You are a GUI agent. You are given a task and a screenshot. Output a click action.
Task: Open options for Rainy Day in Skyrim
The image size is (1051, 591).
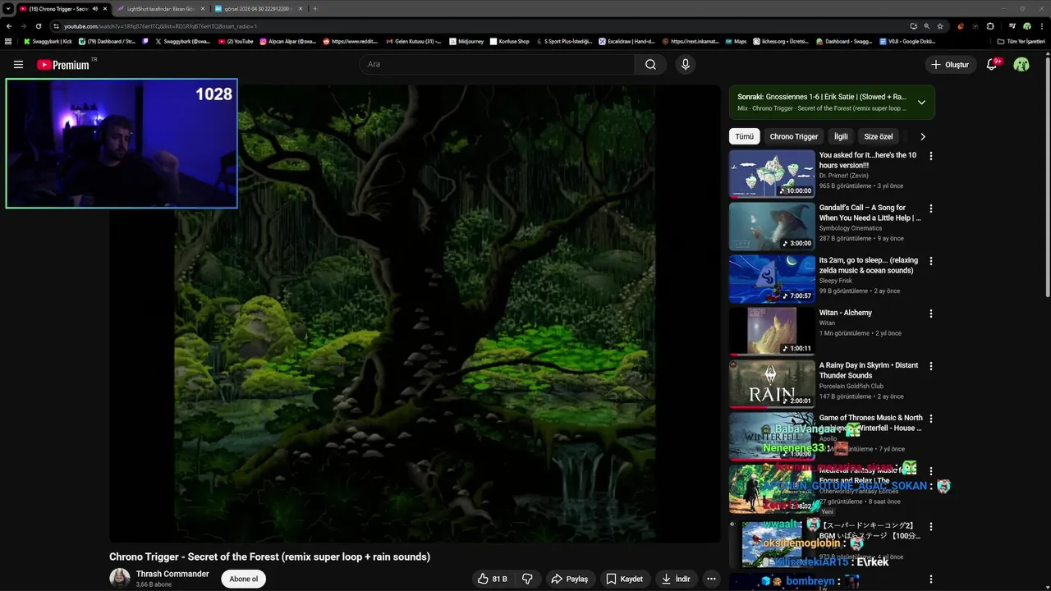[930, 366]
